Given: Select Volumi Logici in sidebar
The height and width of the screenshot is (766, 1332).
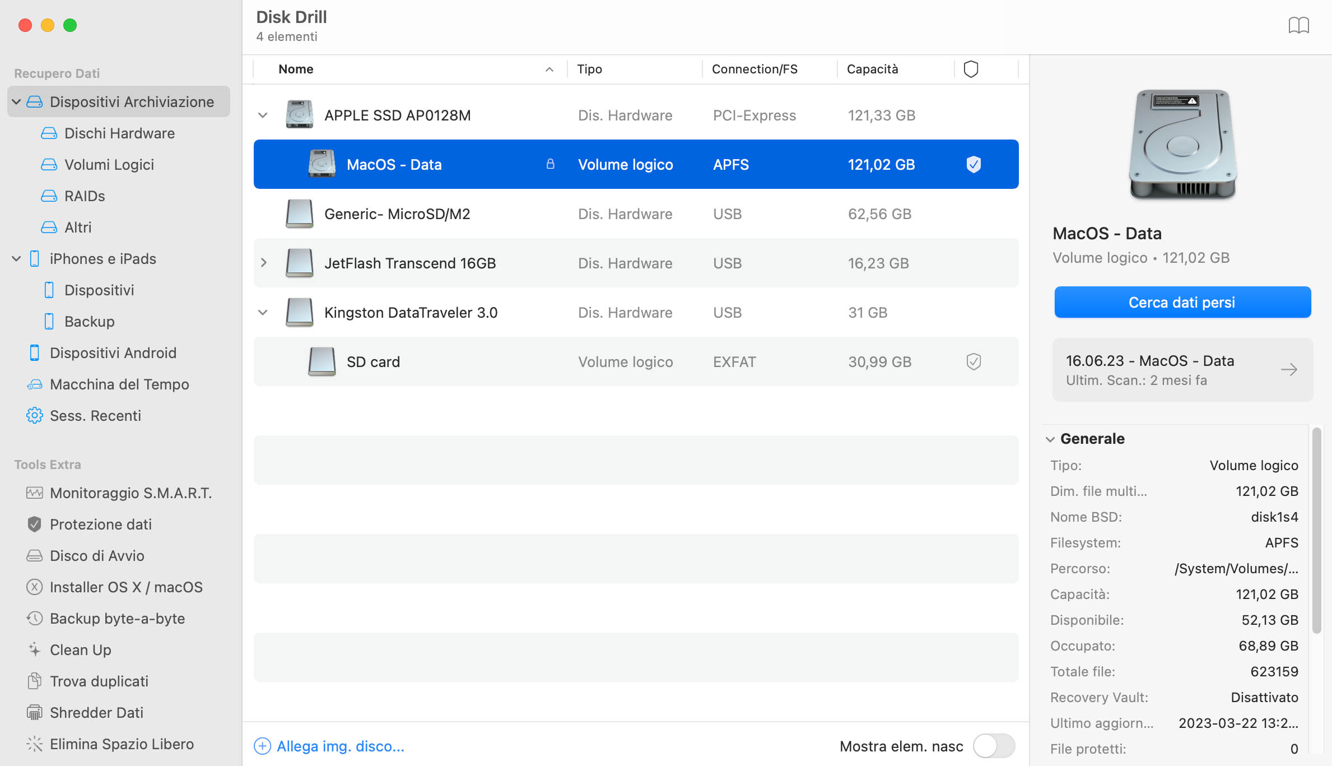Looking at the screenshot, I should click(x=109, y=165).
